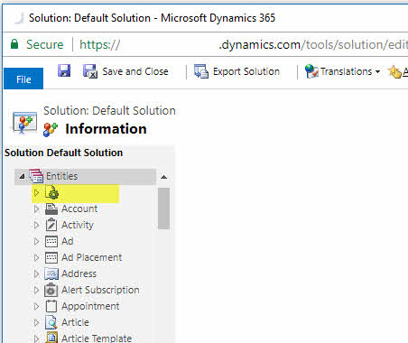
Task: Click the gear document entity icon
Action: (51, 192)
